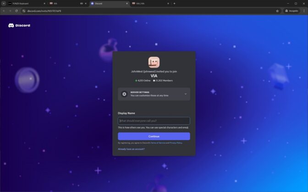The image size is (308, 192).
Task: Expand the Server Settings chevron
Action: [185, 94]
